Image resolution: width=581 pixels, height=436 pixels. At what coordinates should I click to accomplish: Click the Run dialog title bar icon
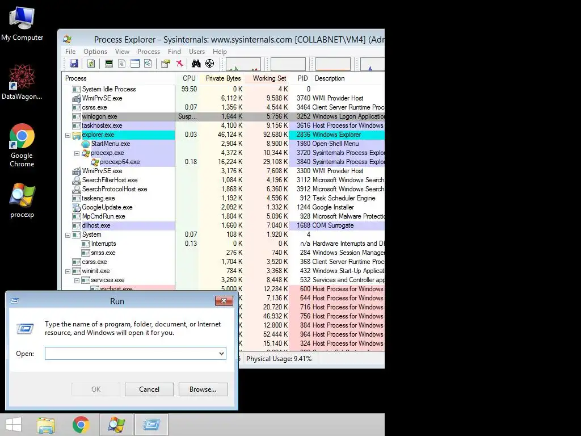(x=15, y=301)
